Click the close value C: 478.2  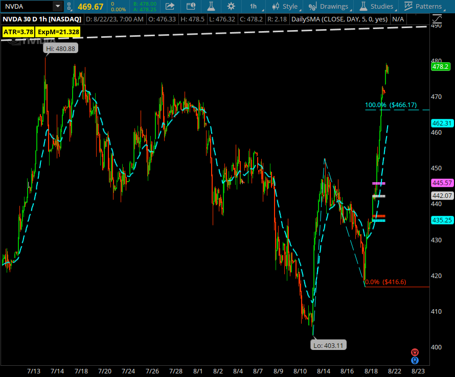(251, 19)
